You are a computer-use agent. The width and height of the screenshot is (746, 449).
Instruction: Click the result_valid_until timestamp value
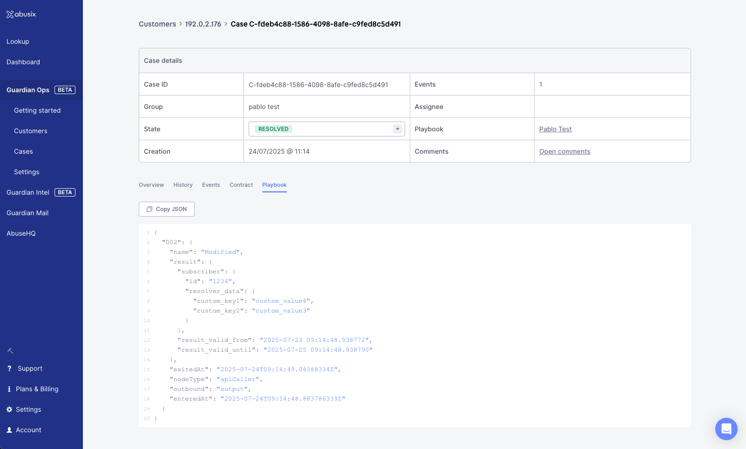coord(318,350)
